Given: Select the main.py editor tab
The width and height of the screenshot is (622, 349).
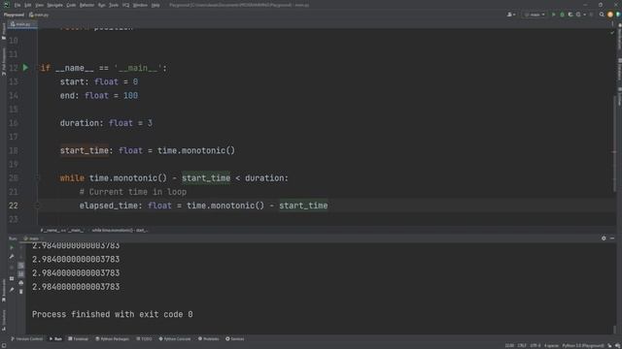Looking at the screenshot, I should coord(21,24).
